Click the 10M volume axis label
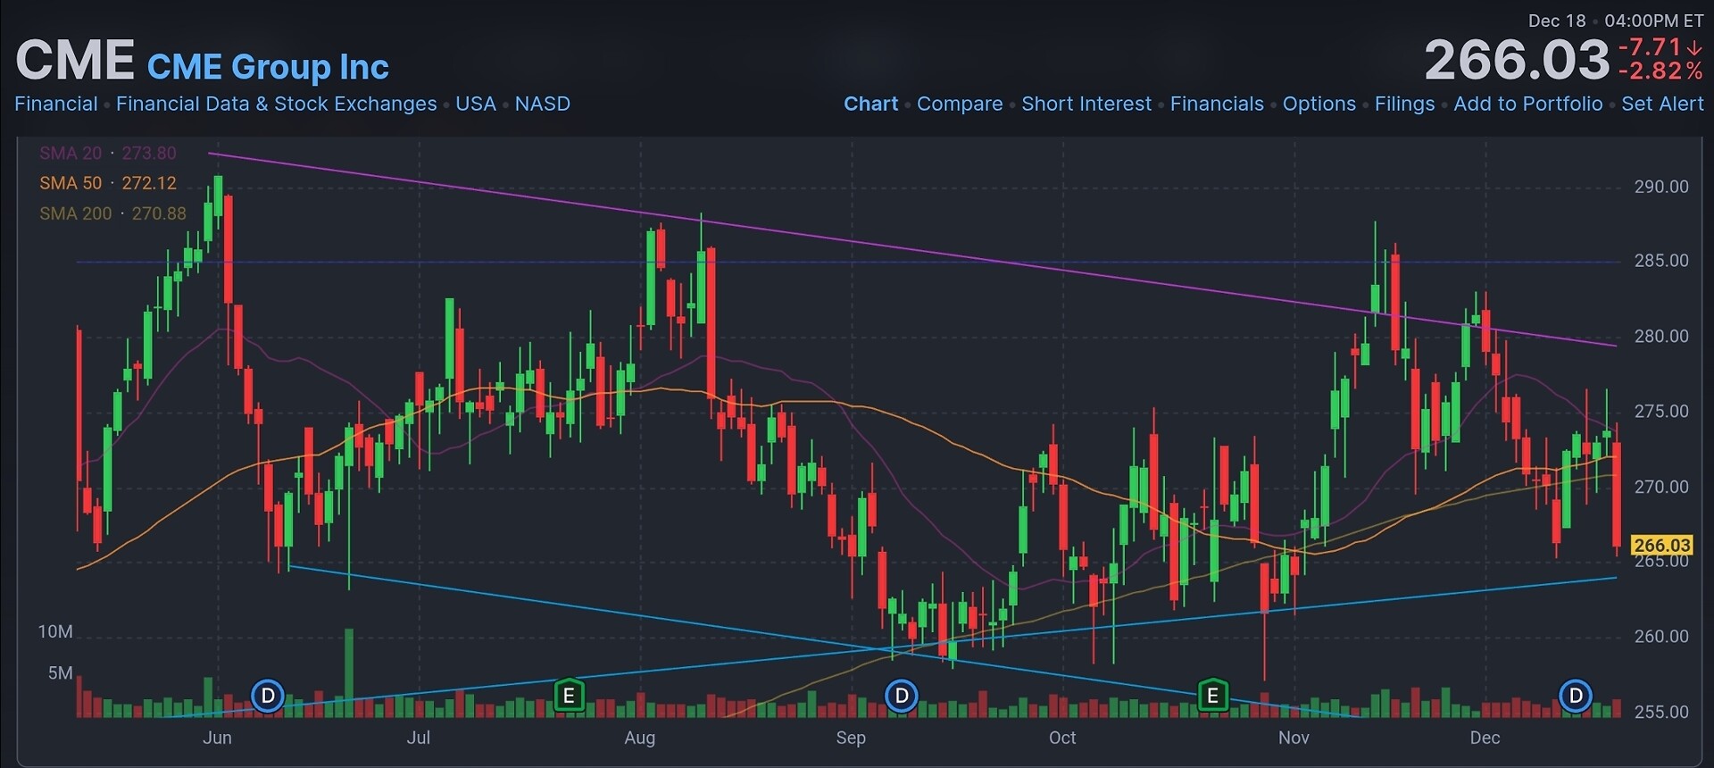Image resolution: width=1714 pixels, height=768 pixels. point(55,632)
